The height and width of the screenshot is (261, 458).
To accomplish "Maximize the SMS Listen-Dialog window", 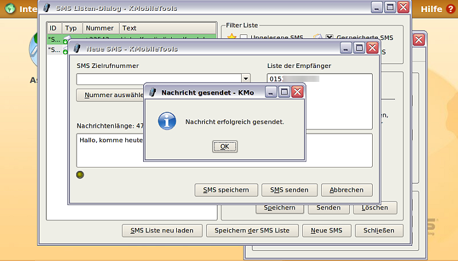I will 390,7.
